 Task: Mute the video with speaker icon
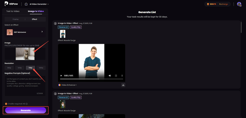coord(110,76)
